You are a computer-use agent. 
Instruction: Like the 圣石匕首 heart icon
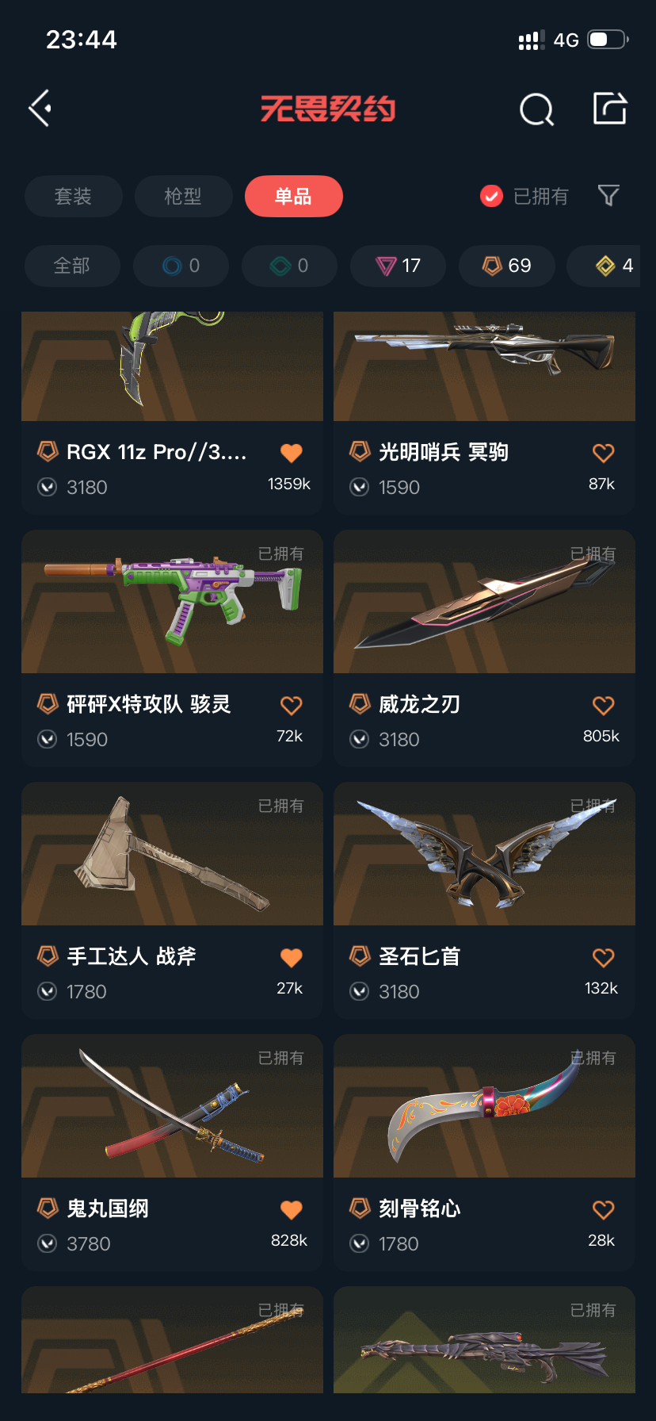(604, 957)
